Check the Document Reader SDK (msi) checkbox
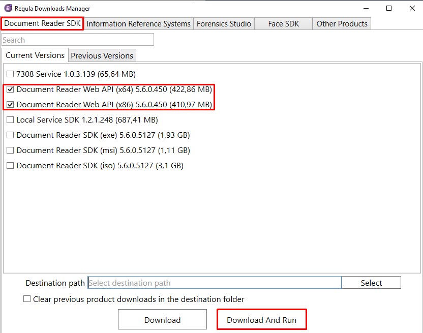423x333 pixels. pos(10,150)
